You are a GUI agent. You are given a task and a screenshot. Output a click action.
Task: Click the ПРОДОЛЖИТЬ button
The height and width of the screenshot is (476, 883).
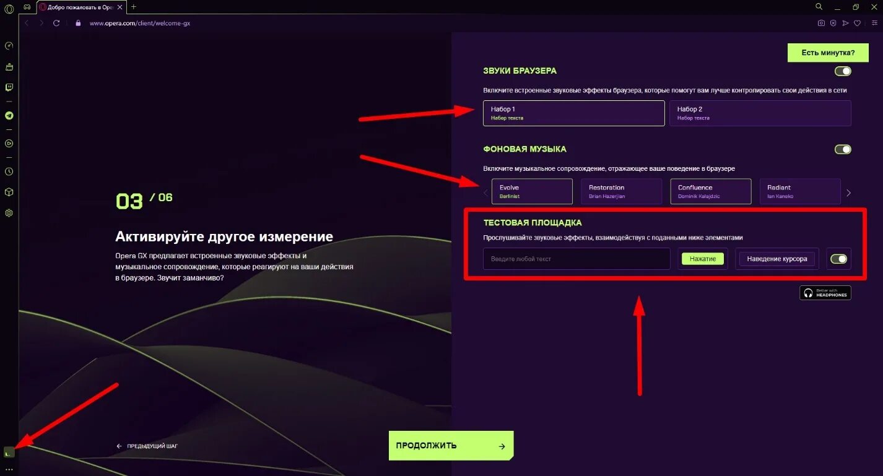(451, 446)
